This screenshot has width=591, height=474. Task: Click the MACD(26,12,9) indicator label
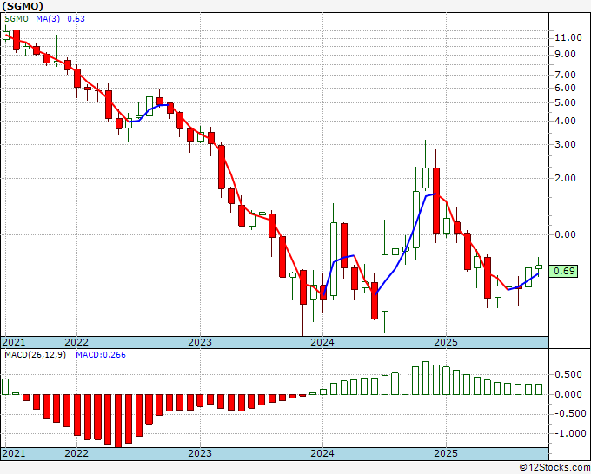coord(35,355)
